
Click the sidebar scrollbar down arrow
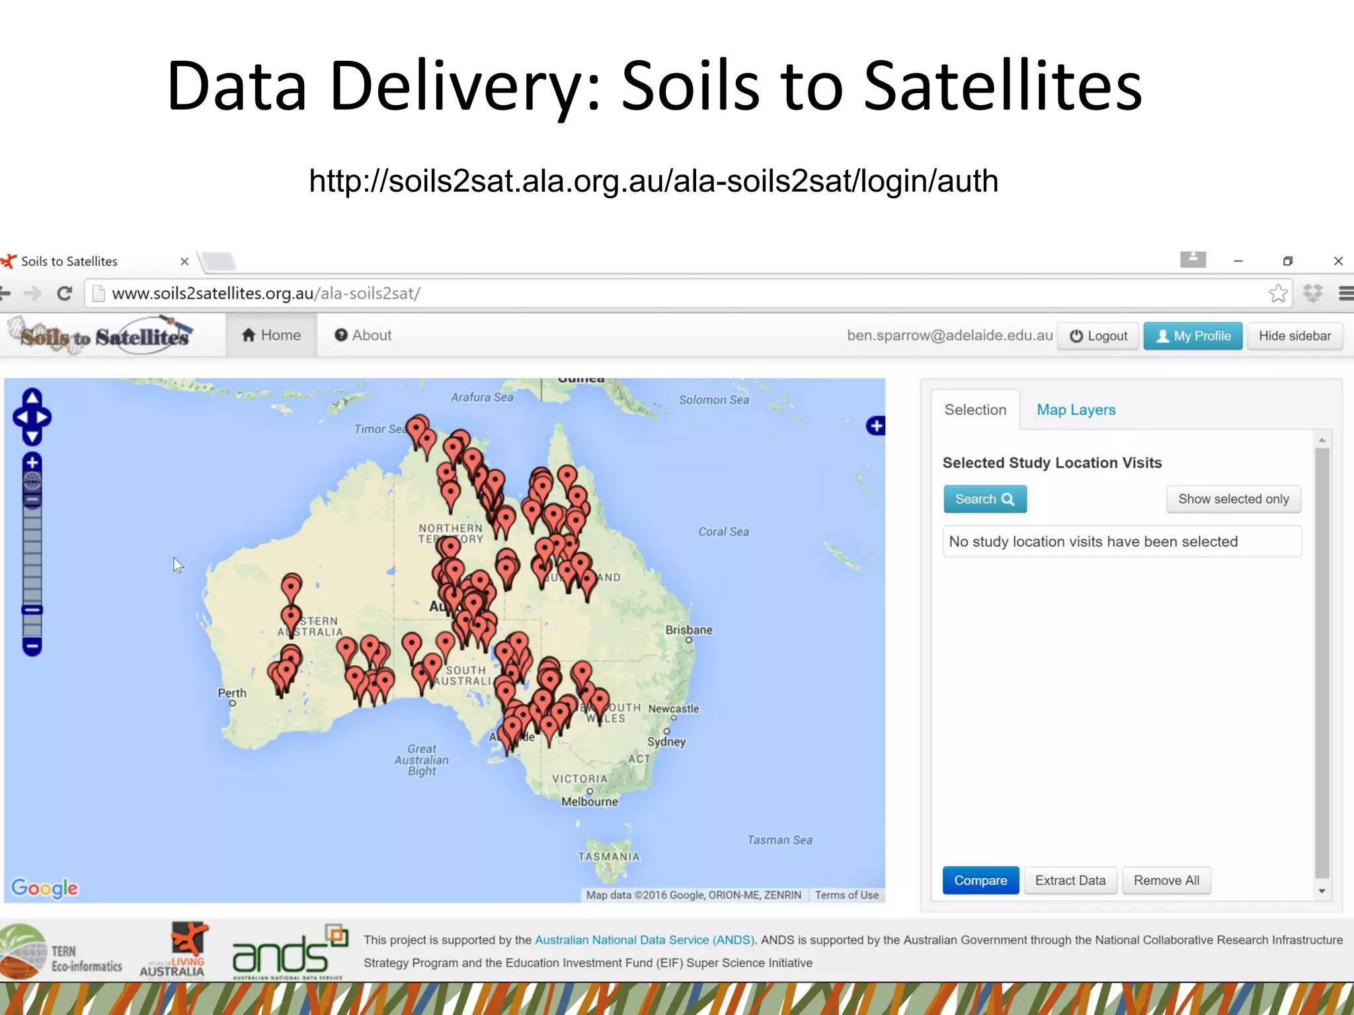1322,891
